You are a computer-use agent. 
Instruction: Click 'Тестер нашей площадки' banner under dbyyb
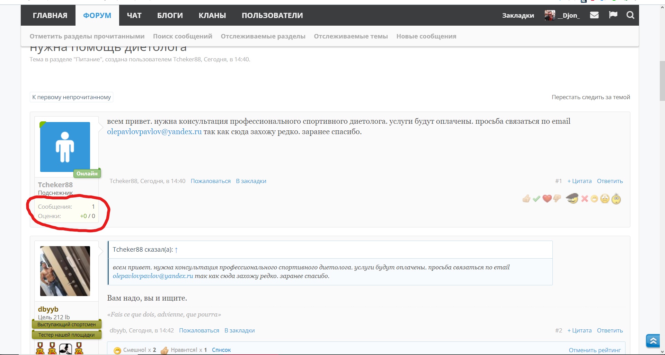[66, 335]
